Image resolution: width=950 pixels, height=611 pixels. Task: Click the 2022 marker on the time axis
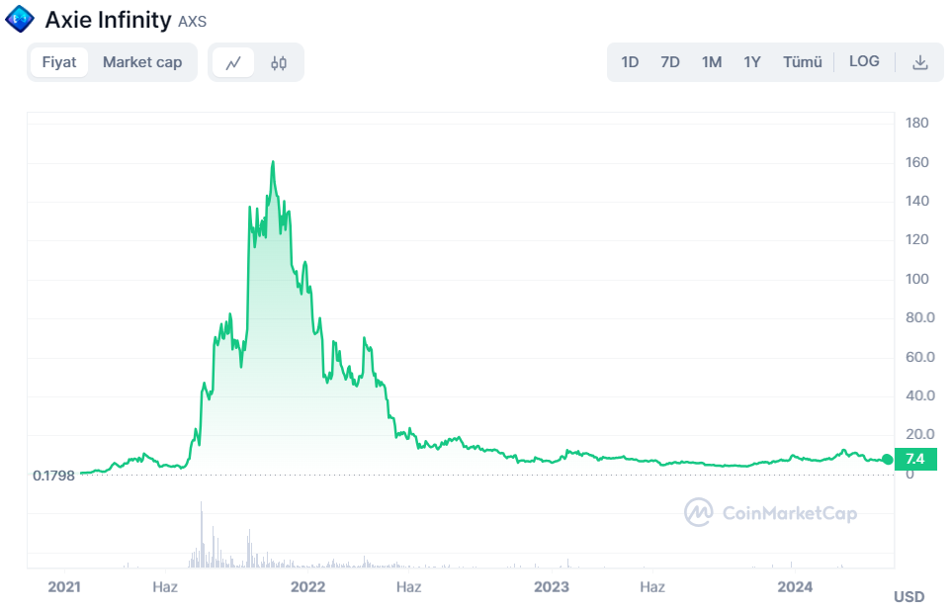308,587
